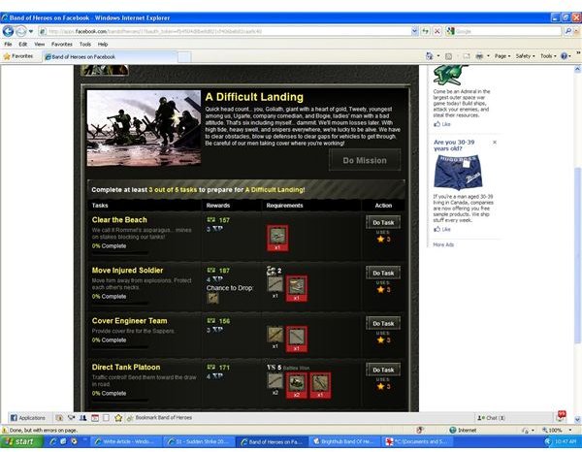Open the Print icon dropdown arrow
582x452 pixels.
click(x=488, y=56)
